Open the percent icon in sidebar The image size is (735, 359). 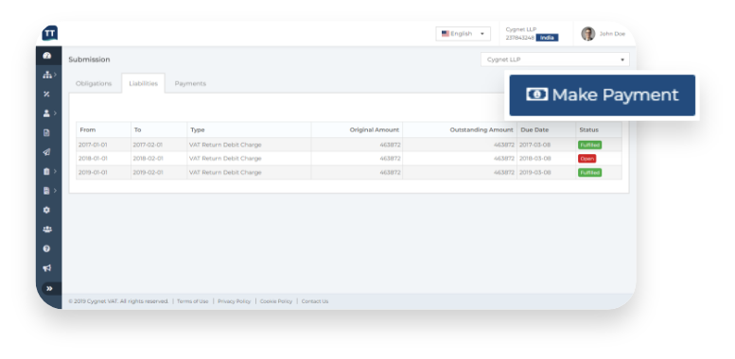pyautogui.click(x=46, y=94)
